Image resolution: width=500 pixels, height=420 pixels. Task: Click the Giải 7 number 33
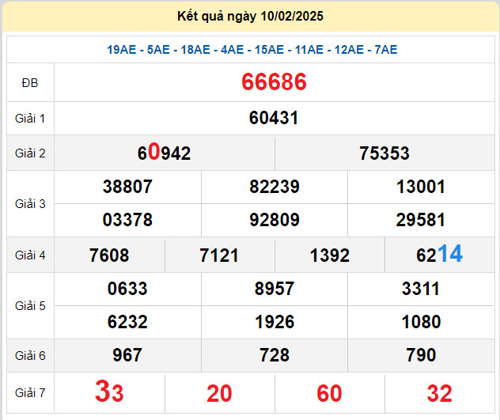[109, 392]
